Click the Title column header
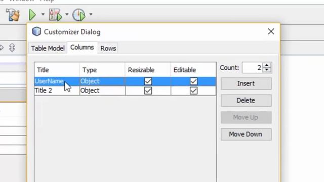The image size is (324, 182). point(57,70)
